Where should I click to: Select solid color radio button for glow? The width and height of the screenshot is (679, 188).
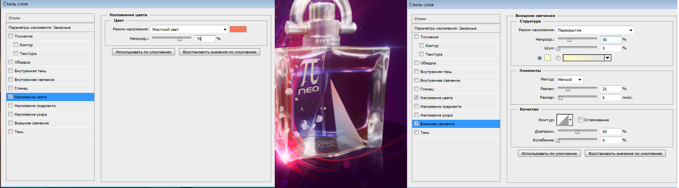click(540, 58)
